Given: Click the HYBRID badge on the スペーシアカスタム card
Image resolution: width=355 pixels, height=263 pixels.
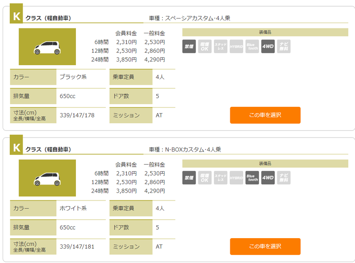Looking at the screenshot, I should (x=236, y=47).
